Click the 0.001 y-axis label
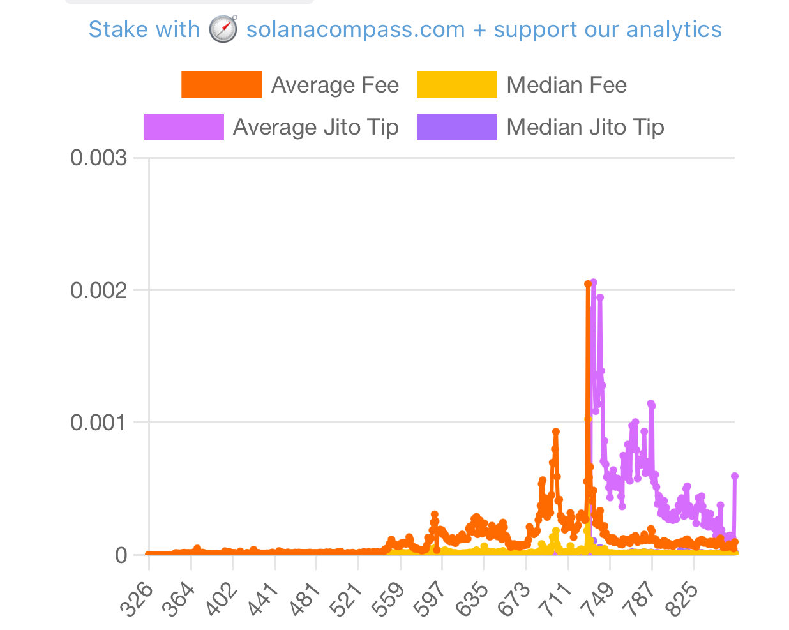789x630 pixels. (x=99, y=423)
